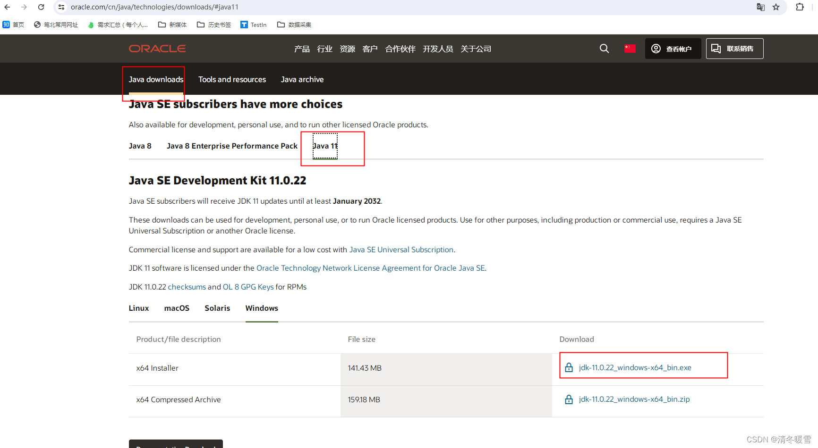
Task: Click the lock icon beside jdk zip download
Action: click(x=569, y=399)
